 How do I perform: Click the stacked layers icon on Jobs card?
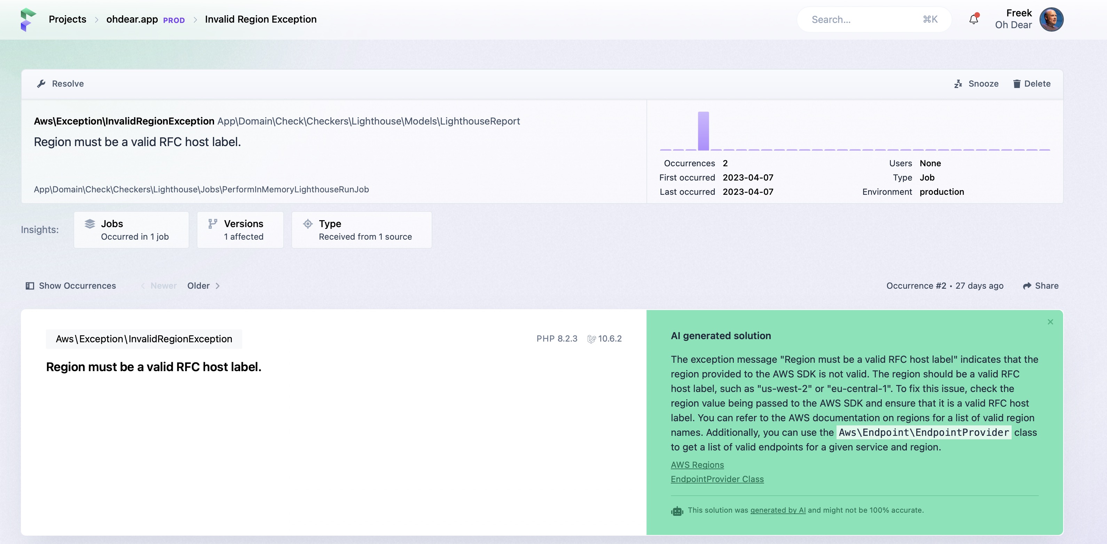pyautogui.click(x=89, y=223)
